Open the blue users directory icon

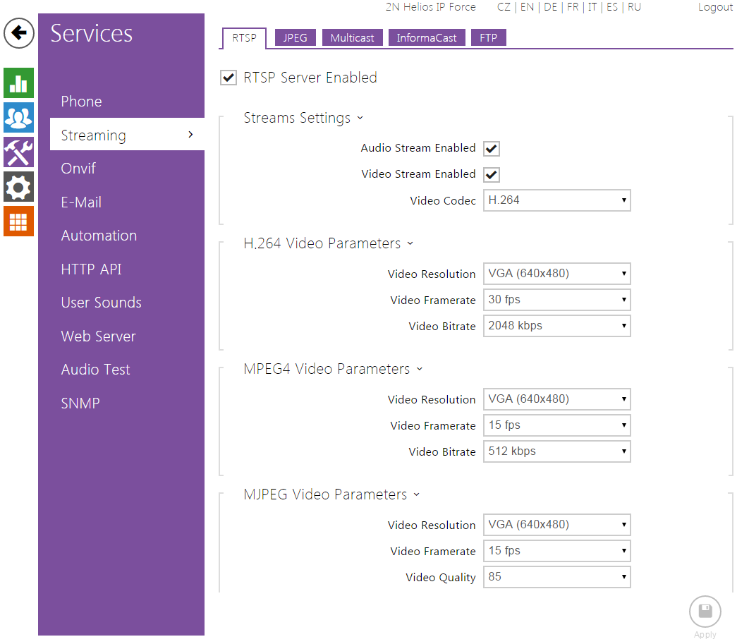(x=18, y=117)
